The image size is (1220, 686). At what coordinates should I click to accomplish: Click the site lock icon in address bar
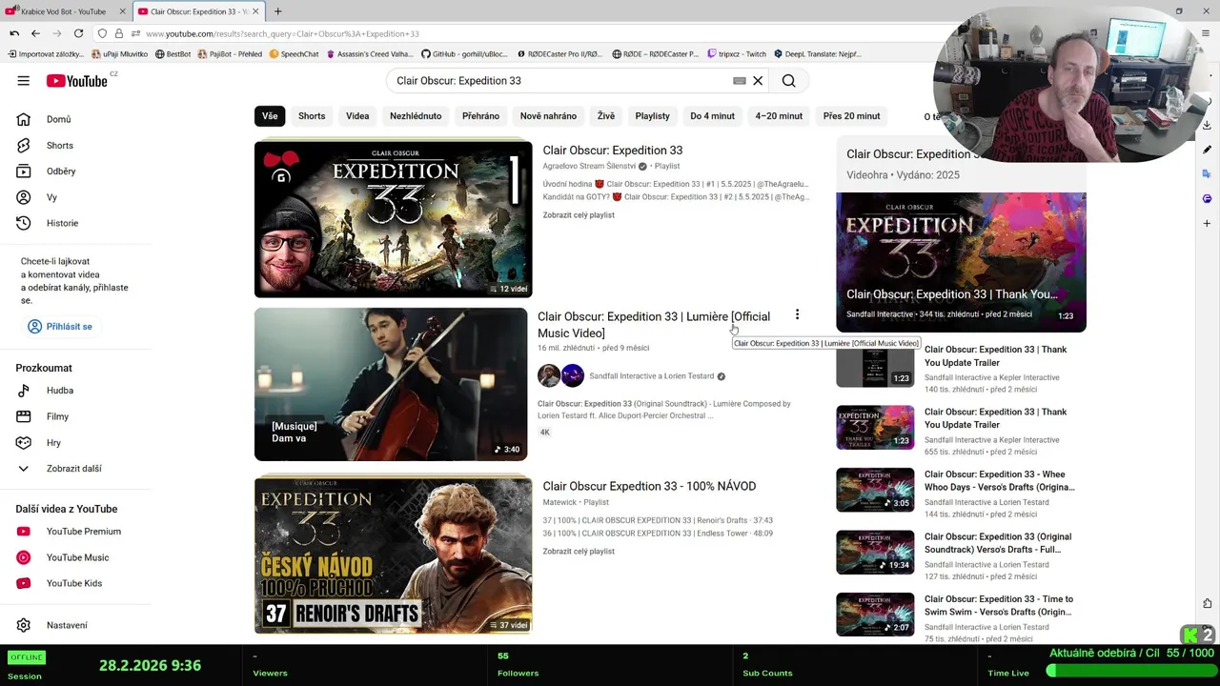118,33
